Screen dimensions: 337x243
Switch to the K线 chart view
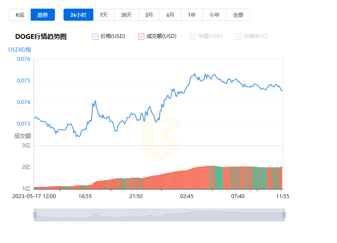point(20,15)
